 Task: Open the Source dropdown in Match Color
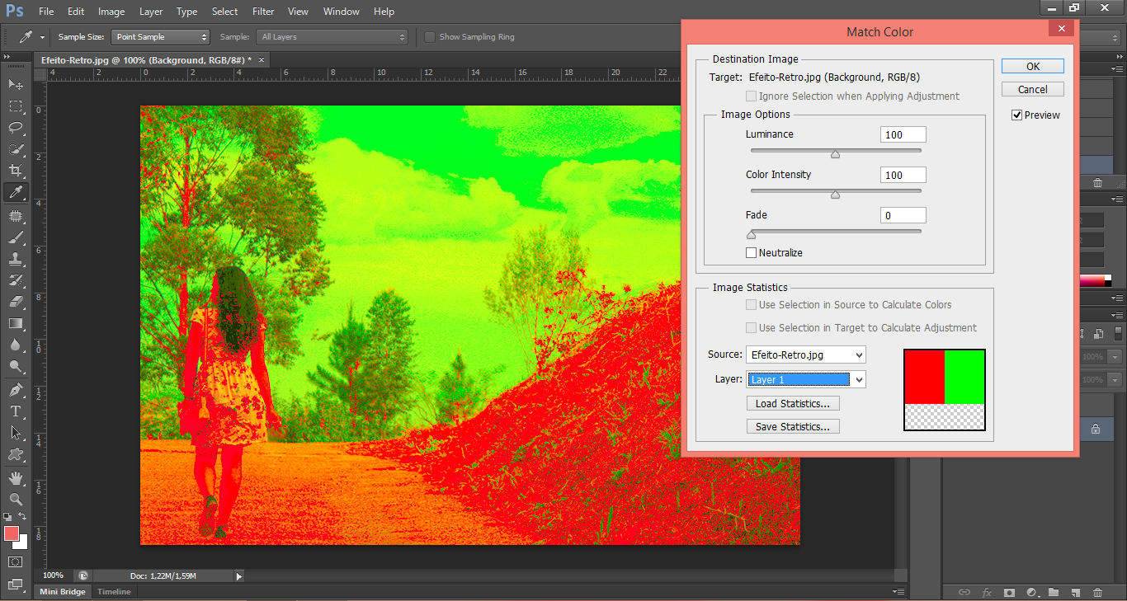pos(805,354)
